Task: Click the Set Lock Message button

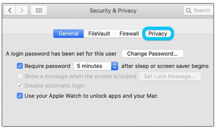Action: (170, 76)
